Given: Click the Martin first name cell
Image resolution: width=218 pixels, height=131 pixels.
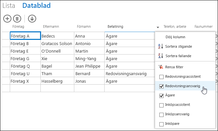Looking at the screenshot, I should [x=89, y=51].
